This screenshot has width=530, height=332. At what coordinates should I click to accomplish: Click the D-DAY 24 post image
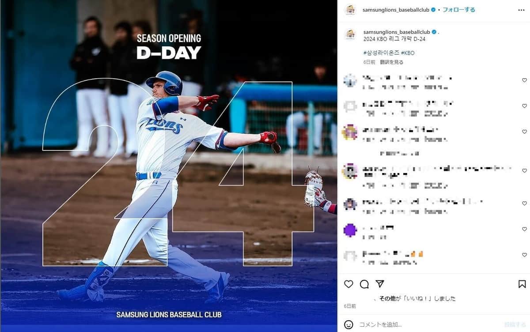coord(169,166)
